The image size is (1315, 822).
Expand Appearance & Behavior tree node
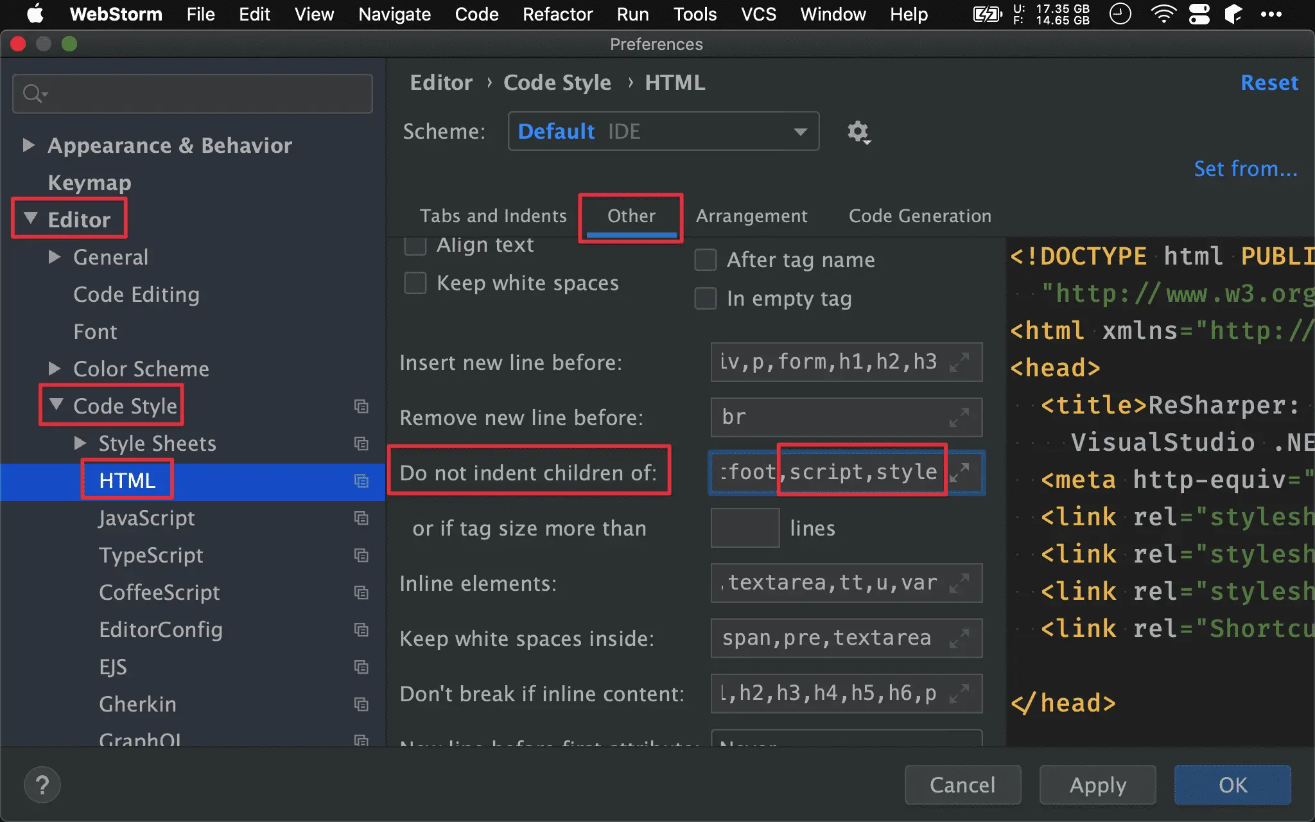click(28, 145)
